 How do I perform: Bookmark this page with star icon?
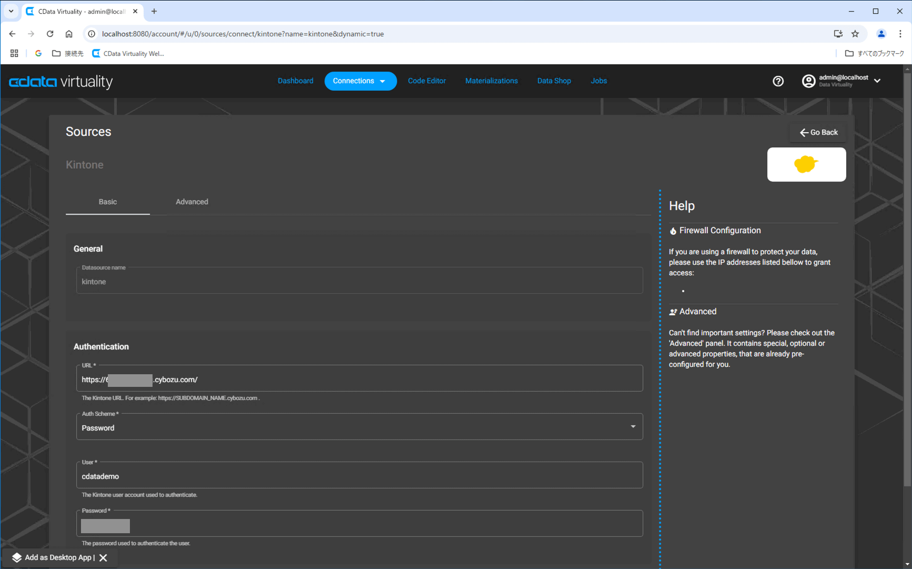click(855, 34)
